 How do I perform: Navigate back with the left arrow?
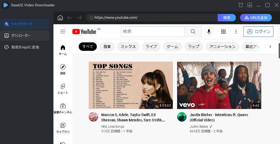pyautogui.click(x=70, y=18)
